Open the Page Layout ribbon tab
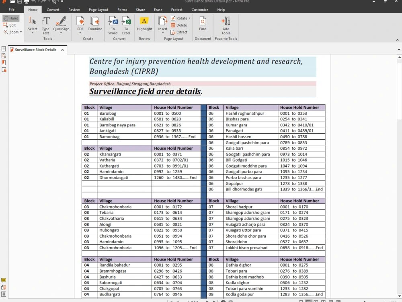 pyautogui.click(x=98, y=10)
